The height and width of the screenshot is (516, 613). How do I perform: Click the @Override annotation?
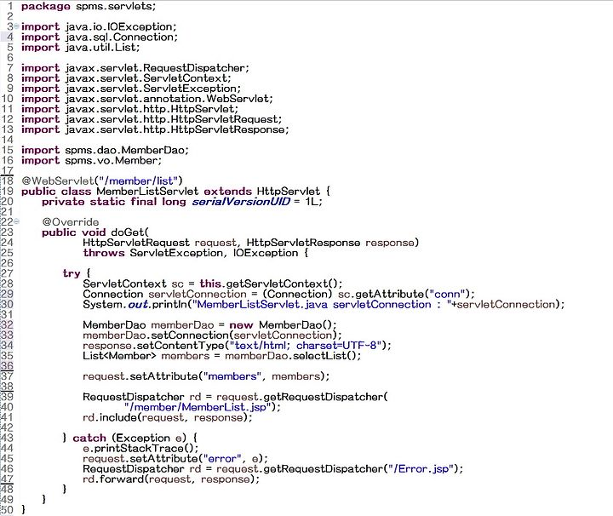(x=71, y=222)
